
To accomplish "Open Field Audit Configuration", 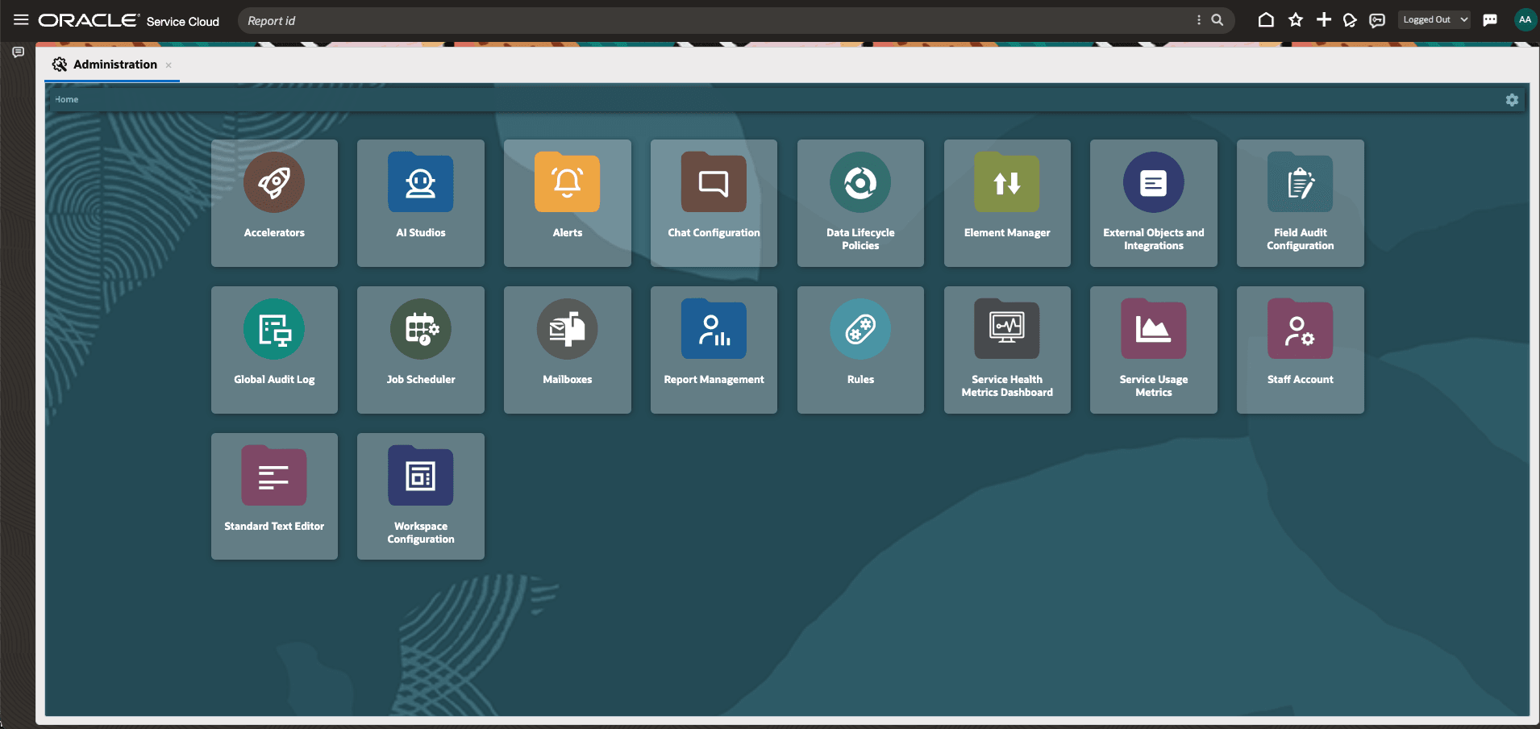I will 1301,203.
